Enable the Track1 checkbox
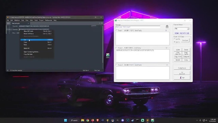The image size is (218, 123). (x=116, y=31)
